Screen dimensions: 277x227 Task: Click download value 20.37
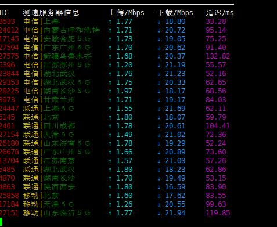pos(175,56)
